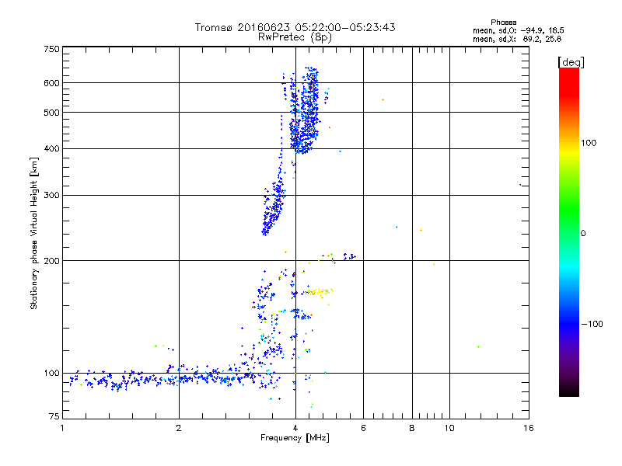The width and height of the screenshot is (622, 466).
Task: Click the yellow echo cluster right of 4 MHz
Action: point(318,293)
